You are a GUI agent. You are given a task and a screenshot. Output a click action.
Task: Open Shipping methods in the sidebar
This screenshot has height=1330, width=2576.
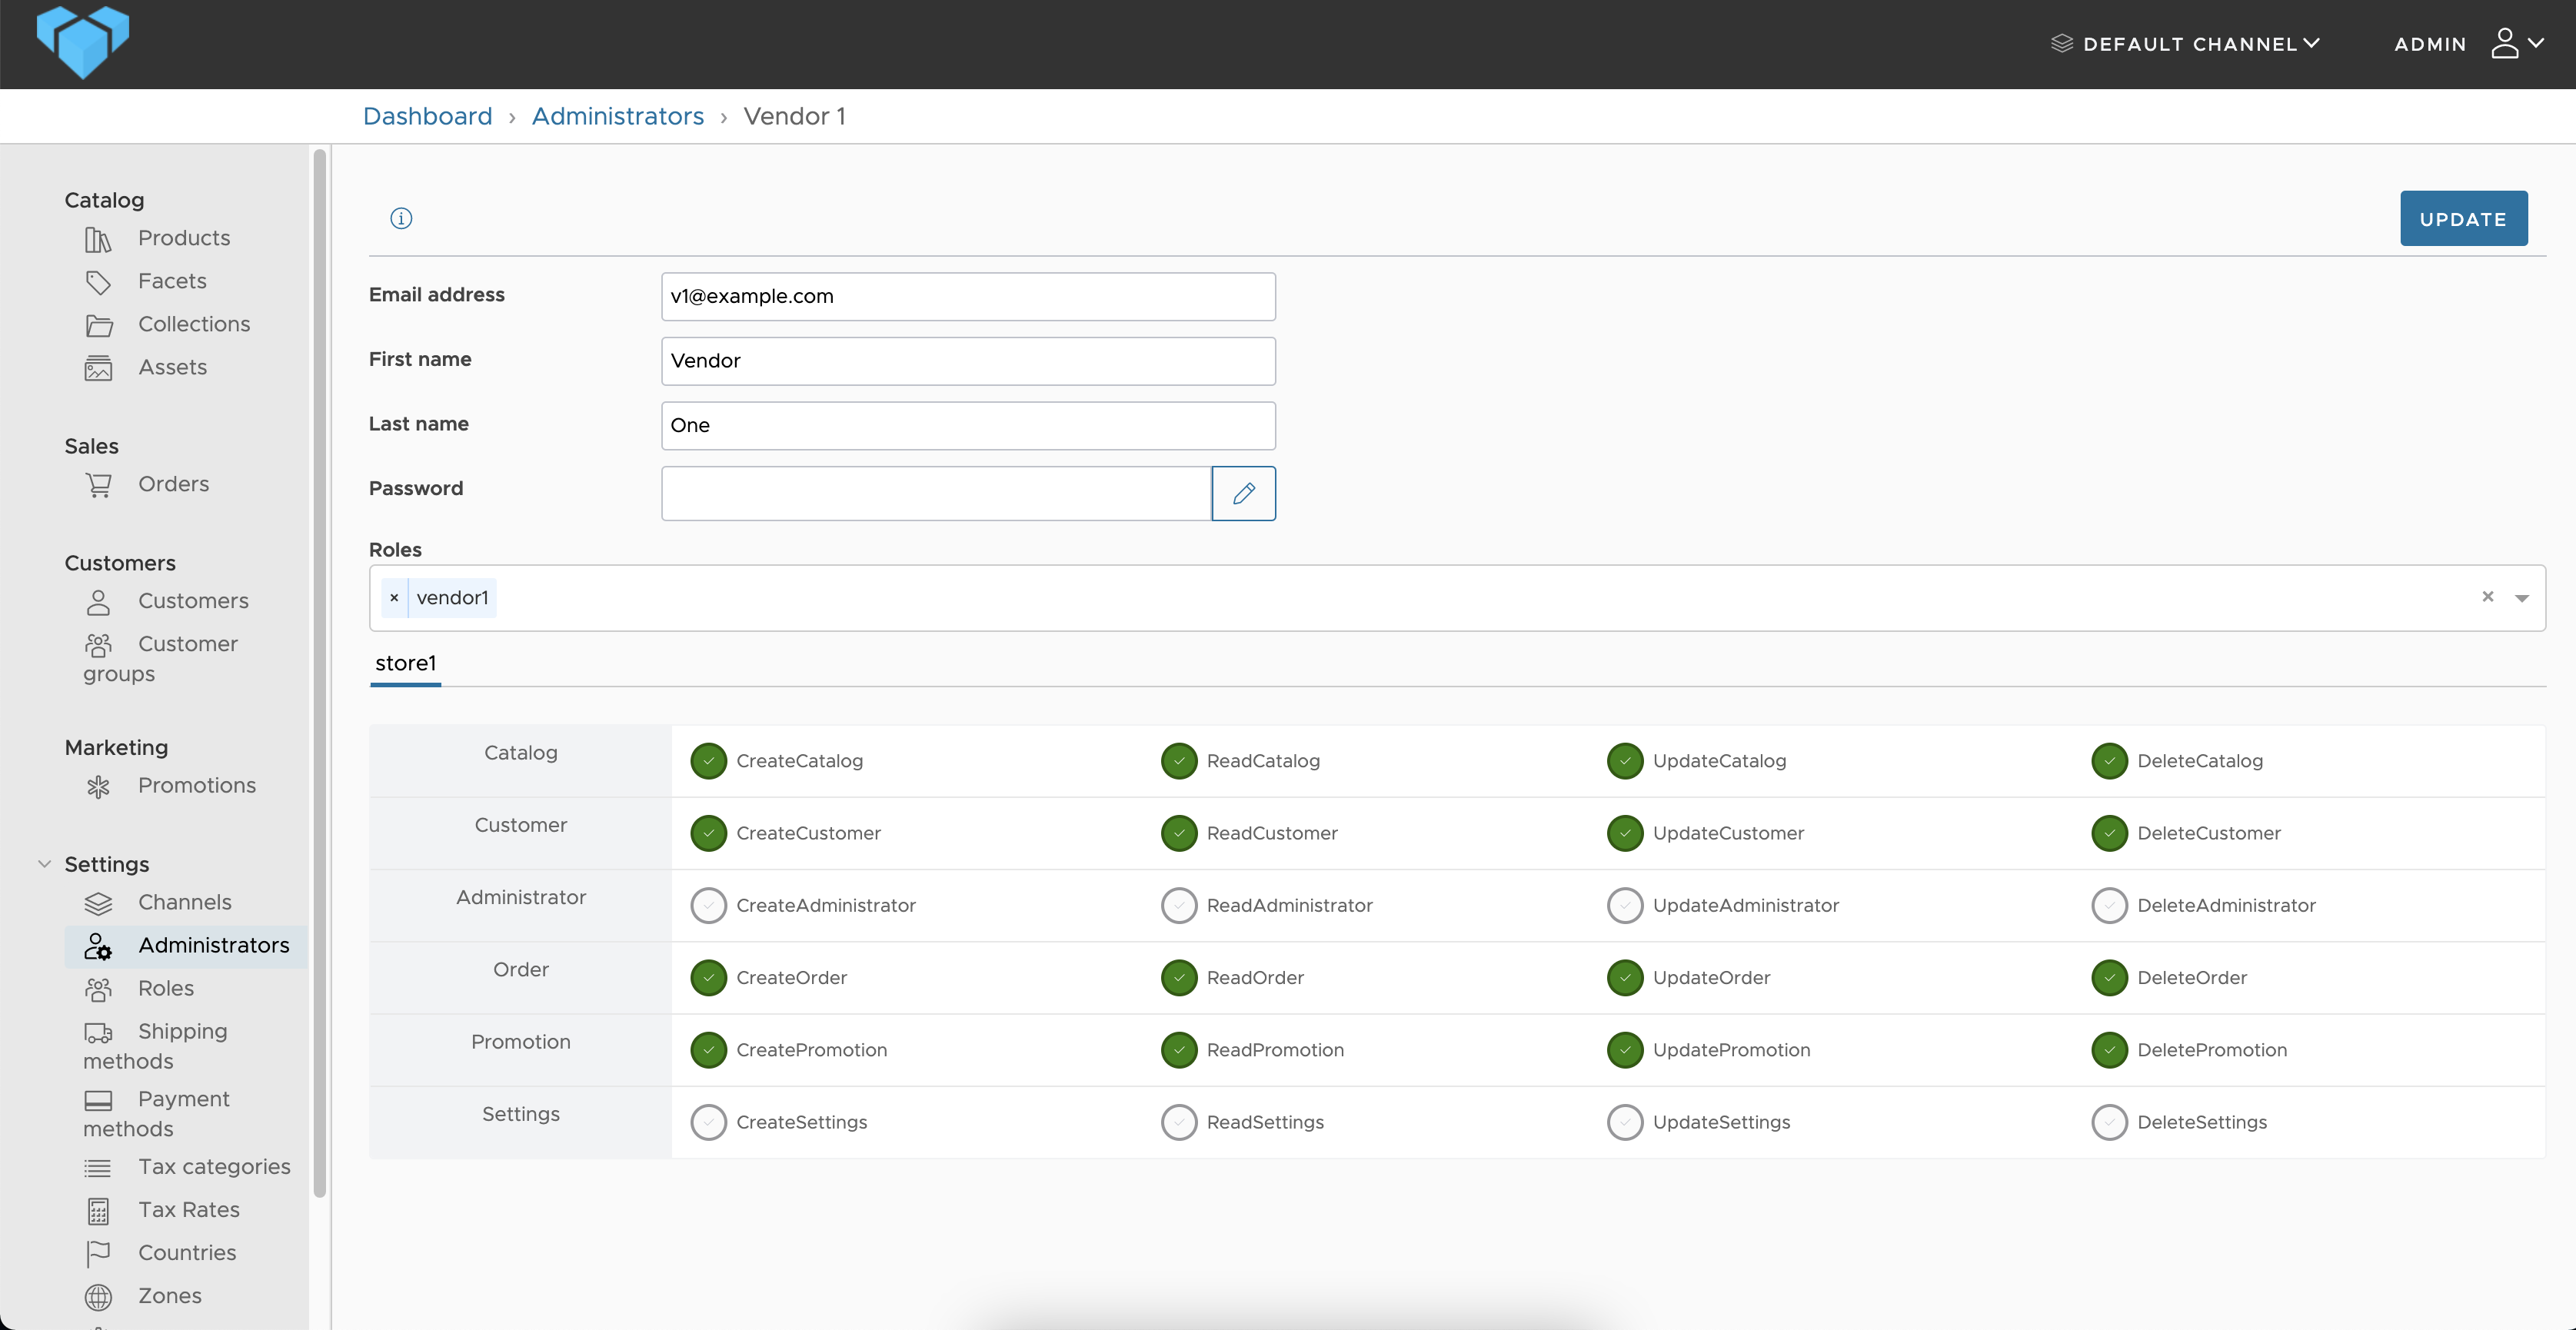click(x=156, y=1046)
